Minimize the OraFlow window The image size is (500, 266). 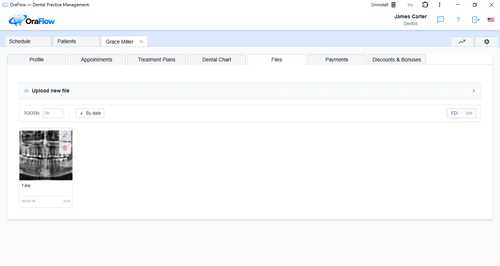click(x=458, y=5)
